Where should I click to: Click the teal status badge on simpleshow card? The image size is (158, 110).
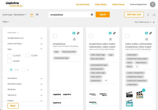coord(74,33)
